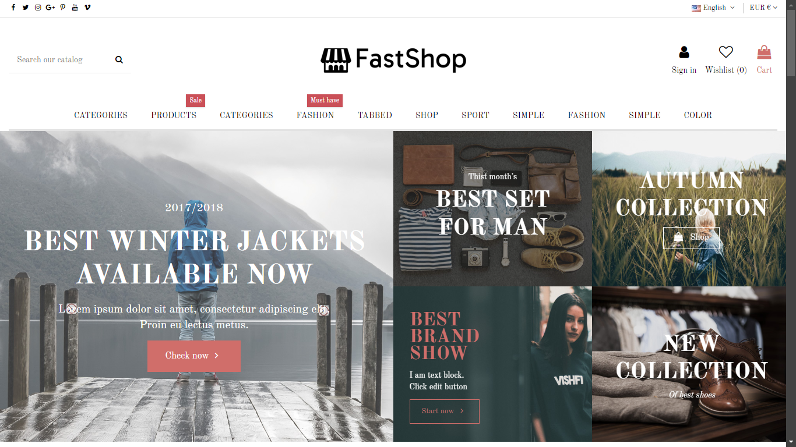The width and height of the screenshot is (796, 447).
Task: Expand the English language dropdown
Action: click(x=713, y=8)
